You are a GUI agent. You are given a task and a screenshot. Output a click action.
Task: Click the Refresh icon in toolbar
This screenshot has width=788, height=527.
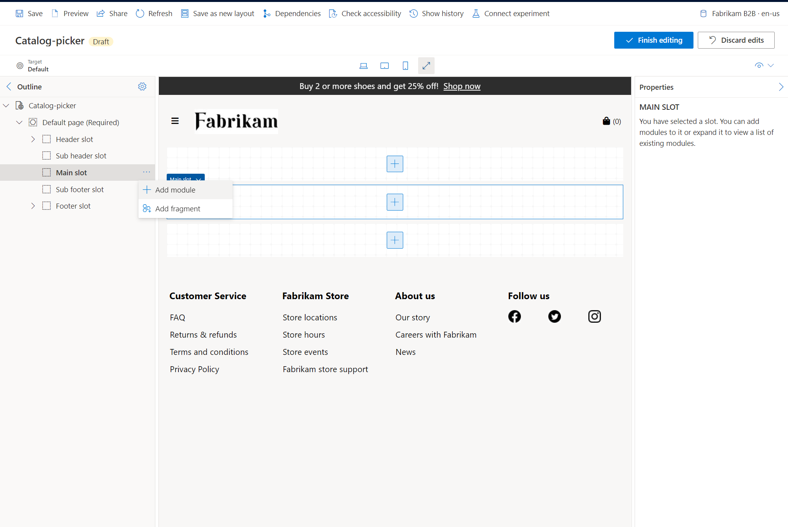(x=140, y=13)
